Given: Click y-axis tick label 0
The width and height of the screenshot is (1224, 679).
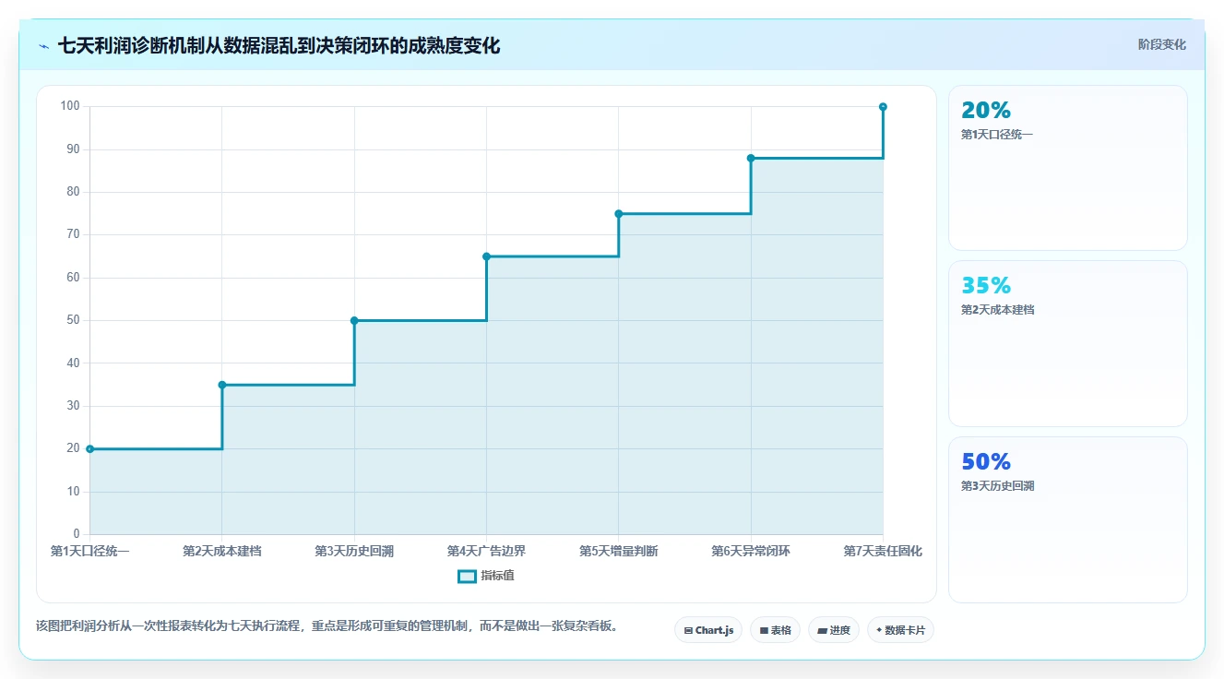Looking at the screenshot, I should pos(77,534).
